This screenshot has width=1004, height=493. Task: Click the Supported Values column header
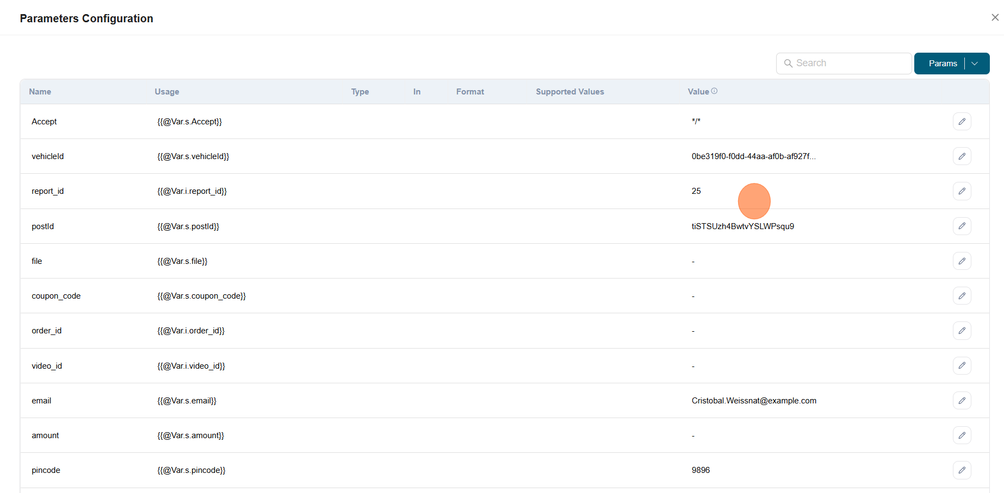click(x=569, y=92)
